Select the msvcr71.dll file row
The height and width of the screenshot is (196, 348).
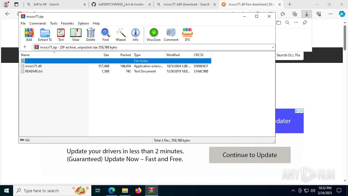115,66
